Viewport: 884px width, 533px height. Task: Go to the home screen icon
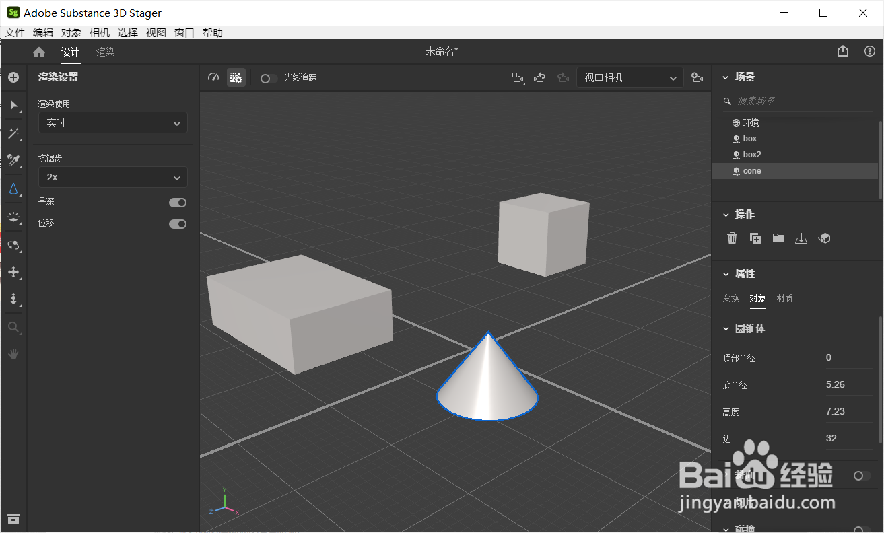[x=39, y=52]
